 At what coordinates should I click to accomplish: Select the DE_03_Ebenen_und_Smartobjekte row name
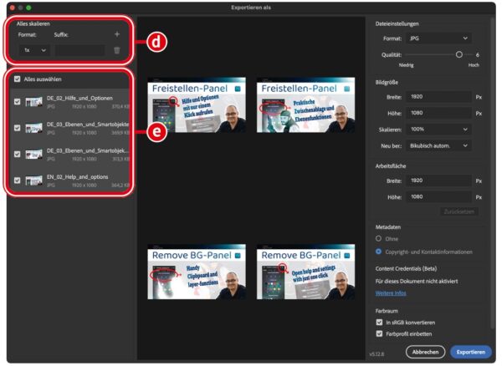(88, 125)
